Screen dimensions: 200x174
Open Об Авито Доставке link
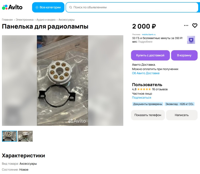146,73
